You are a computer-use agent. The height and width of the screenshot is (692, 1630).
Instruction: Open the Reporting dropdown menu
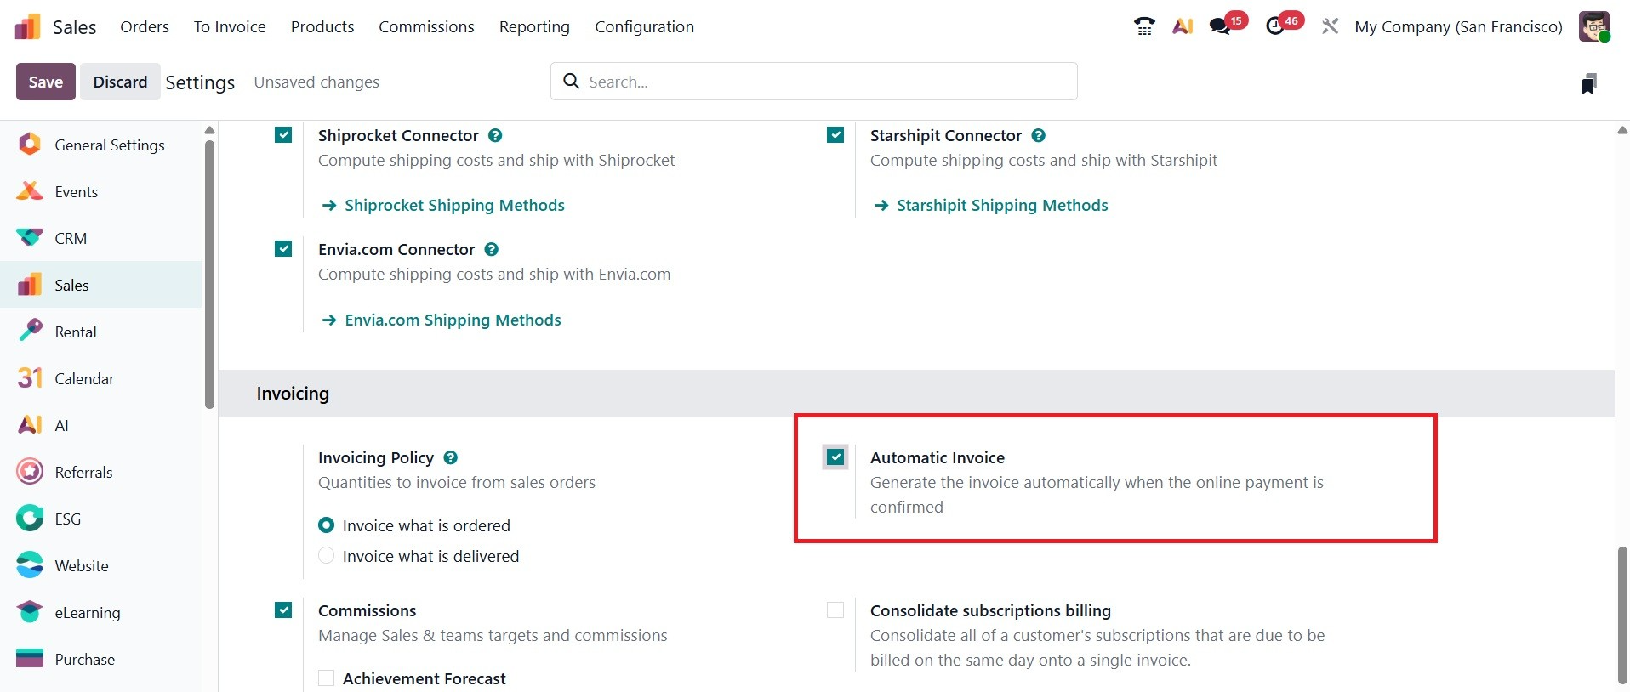click(x=534, y=26)
